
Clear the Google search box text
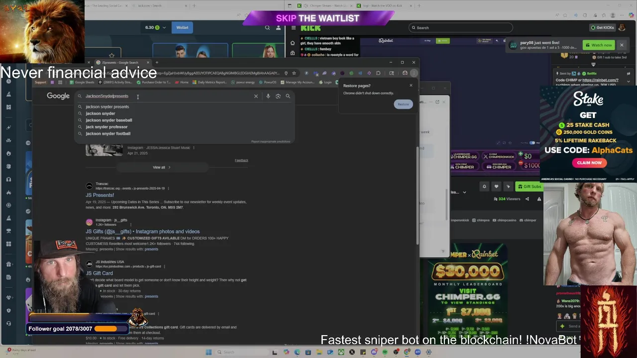point(256,96)
